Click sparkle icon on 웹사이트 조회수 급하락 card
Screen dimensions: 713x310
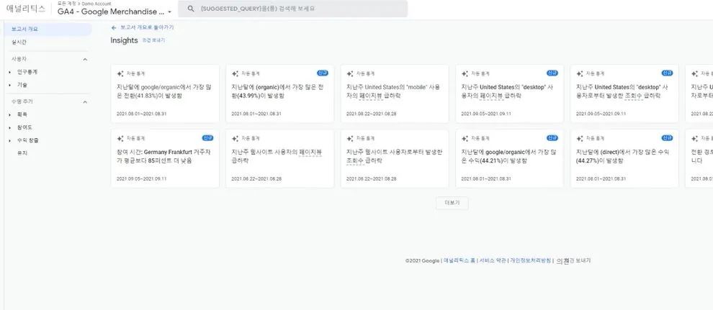click(x=350, y=138)
